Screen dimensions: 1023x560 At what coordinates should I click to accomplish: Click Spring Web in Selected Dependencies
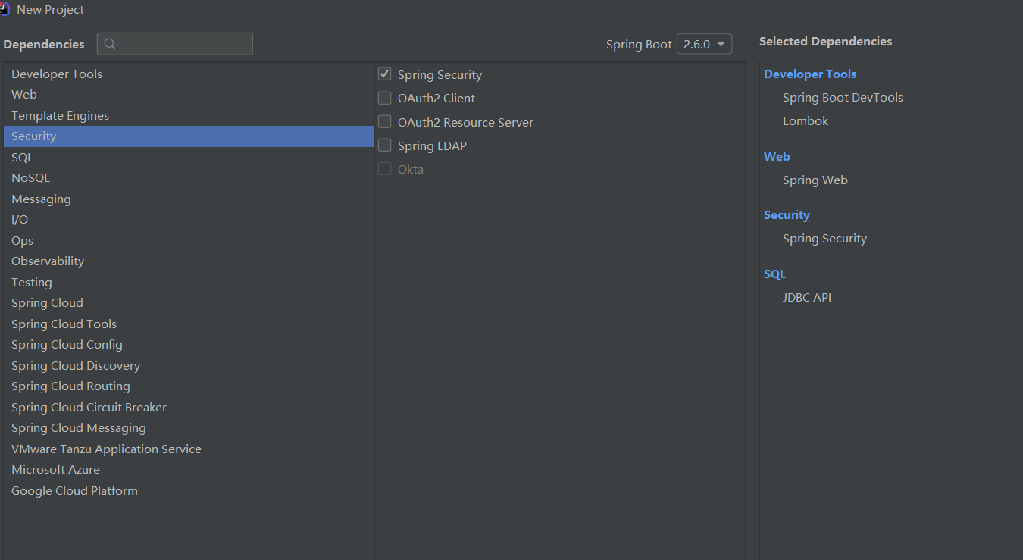815,180
